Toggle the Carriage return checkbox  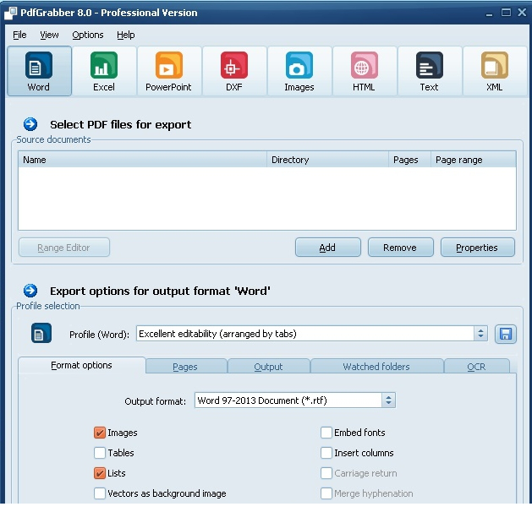(326, 473)
